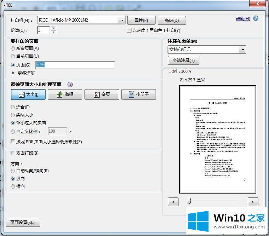269x236 pixels.
Task: Select the 大小 (Size) sizing button
Action: click(28, 94)
